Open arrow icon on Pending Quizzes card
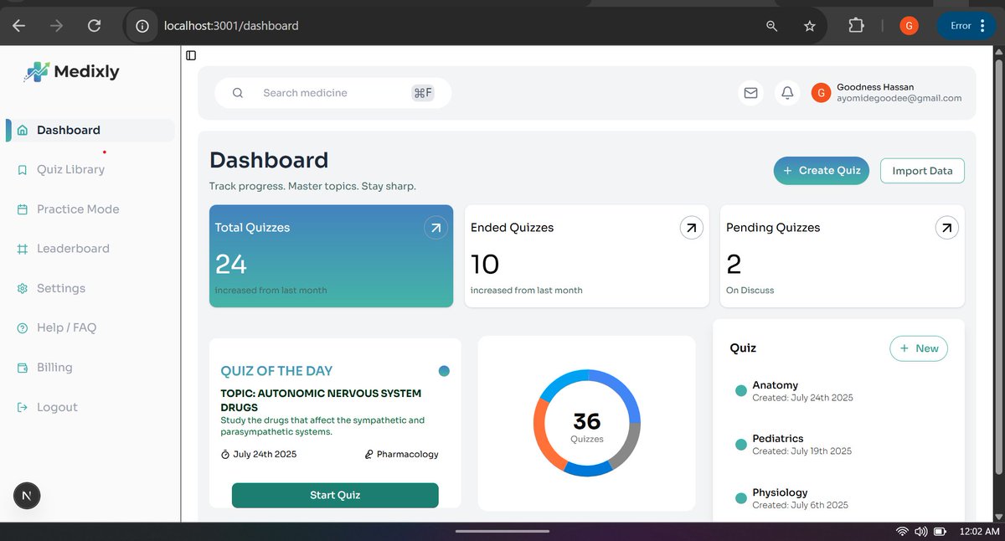 (946, 227)
